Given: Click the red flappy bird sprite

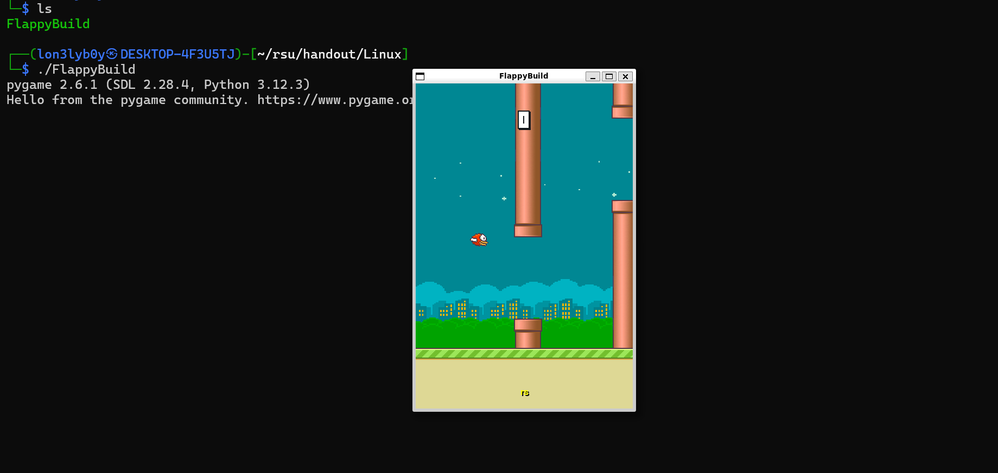Looking at the screenshot, I should point(479,239).
